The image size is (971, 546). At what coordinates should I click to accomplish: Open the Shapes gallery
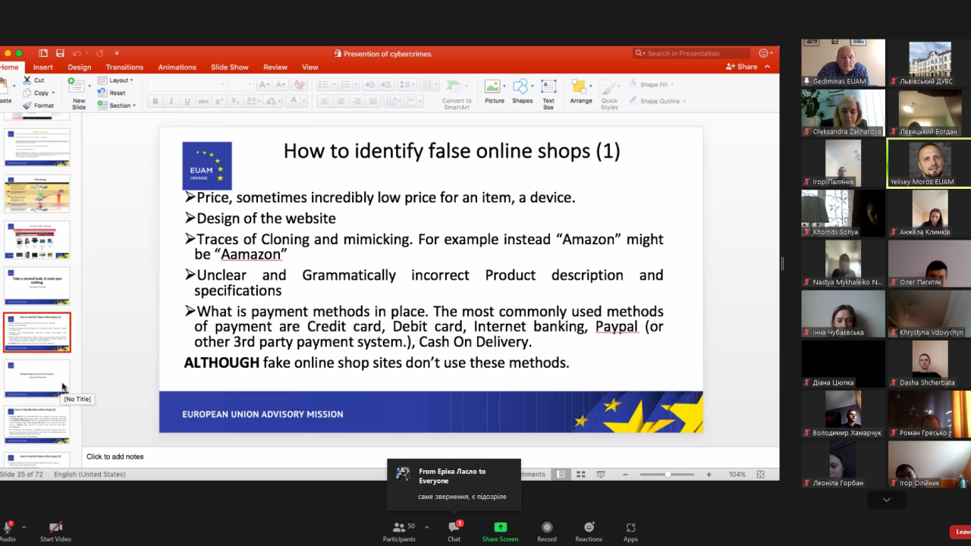[x=522, y=92]
